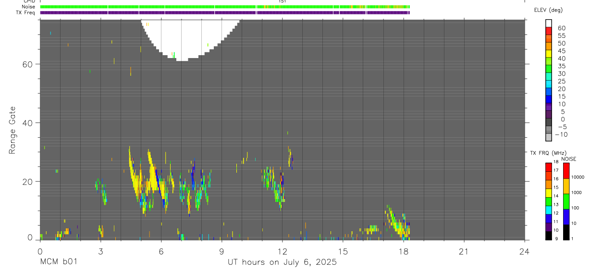Select the "UT hours on July 6, 2025" axis title

coord(282,262)
